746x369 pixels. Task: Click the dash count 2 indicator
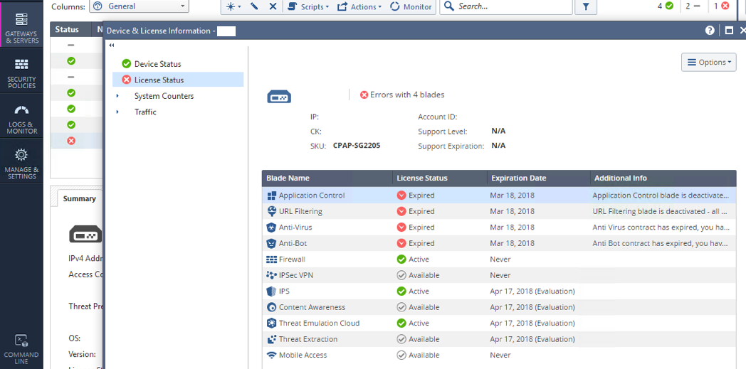click(693, 6)
